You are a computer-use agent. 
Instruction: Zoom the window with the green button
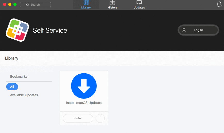[x=15, y=4]
